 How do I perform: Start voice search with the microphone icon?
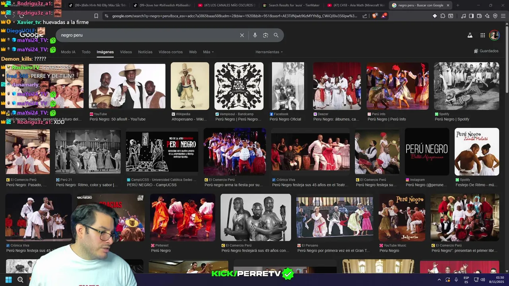click(255, 35)
